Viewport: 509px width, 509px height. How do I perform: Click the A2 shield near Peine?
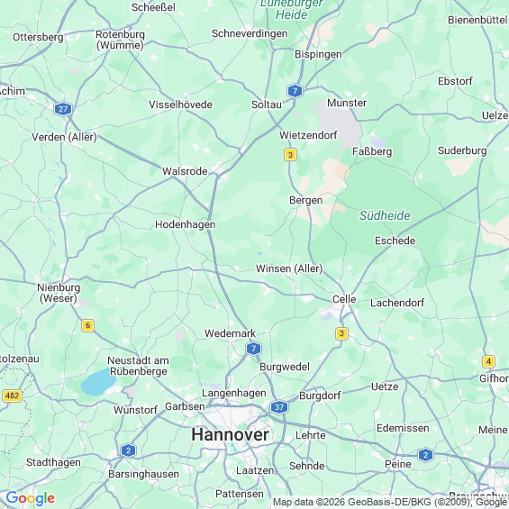pyautogui.click(x=425, y=455)
